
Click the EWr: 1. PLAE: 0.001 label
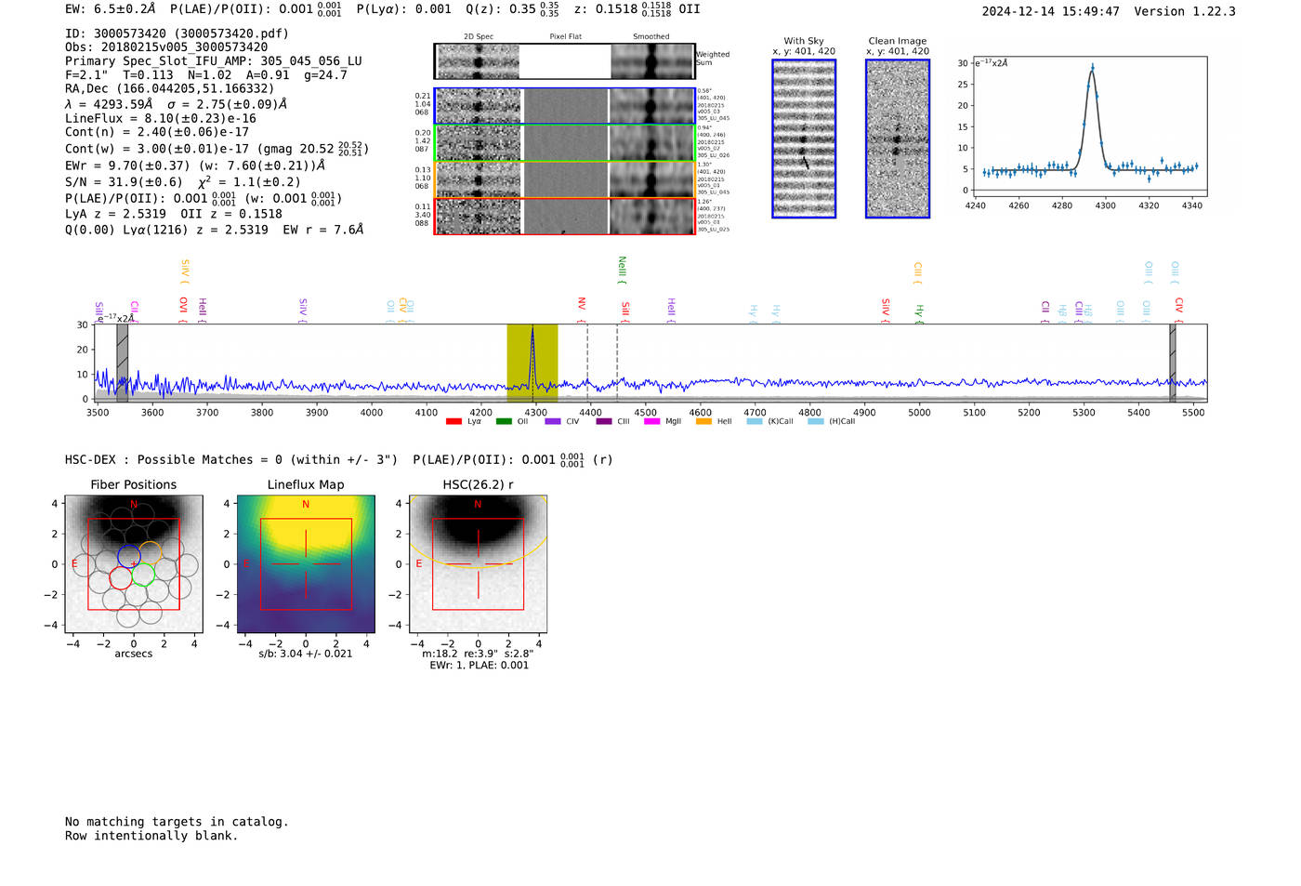coord(479,665)
